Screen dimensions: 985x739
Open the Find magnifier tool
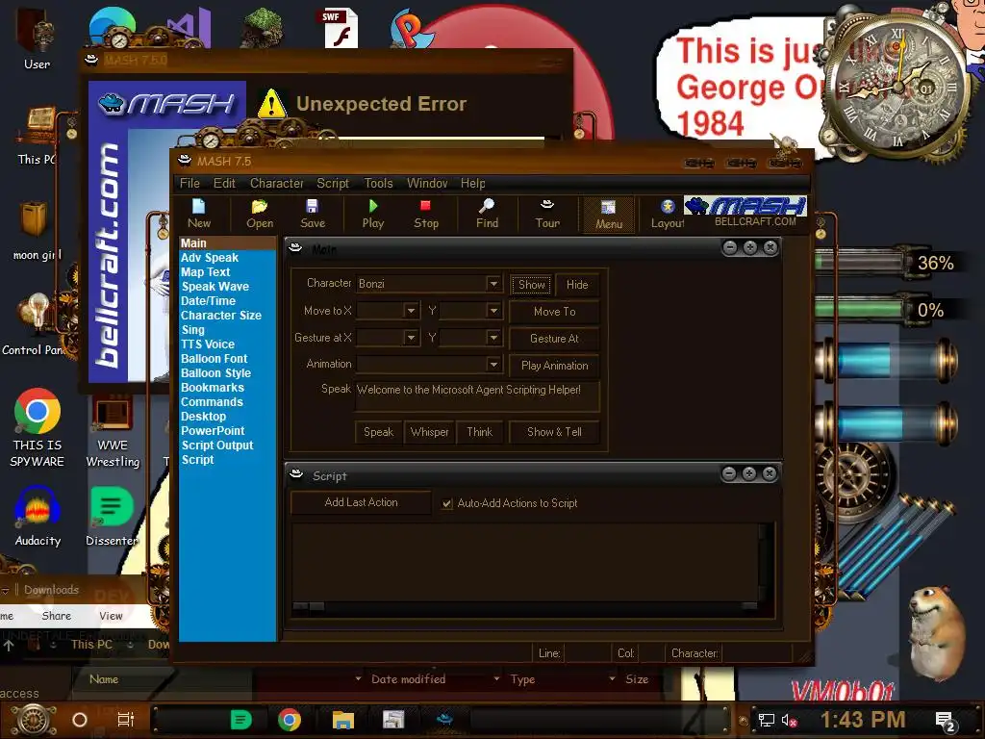(487, 215)
